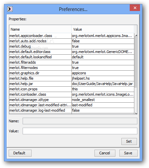This screenshot has width=149, height=168.
Task: Select the merlot.help.file property
Action: coord(40,78)
